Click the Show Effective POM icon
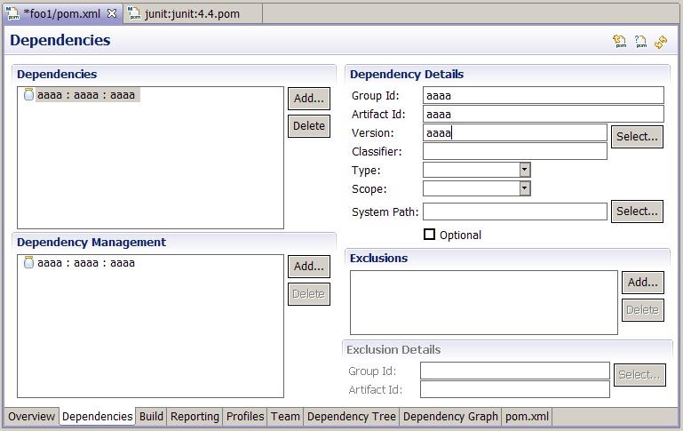 coord(640,42)
